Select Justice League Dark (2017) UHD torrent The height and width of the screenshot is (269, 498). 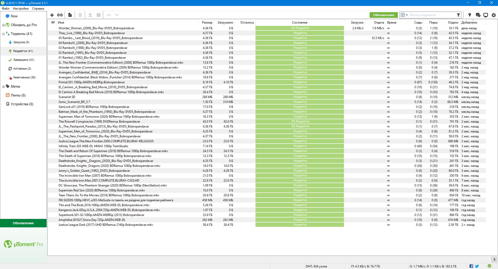click(x=266, y=225)
